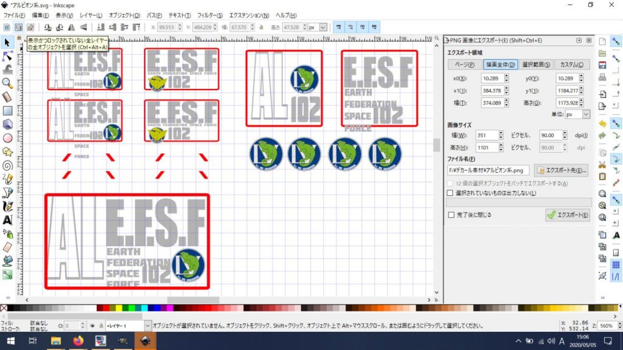Select the Zoom magnifier tool

(7, 83)
